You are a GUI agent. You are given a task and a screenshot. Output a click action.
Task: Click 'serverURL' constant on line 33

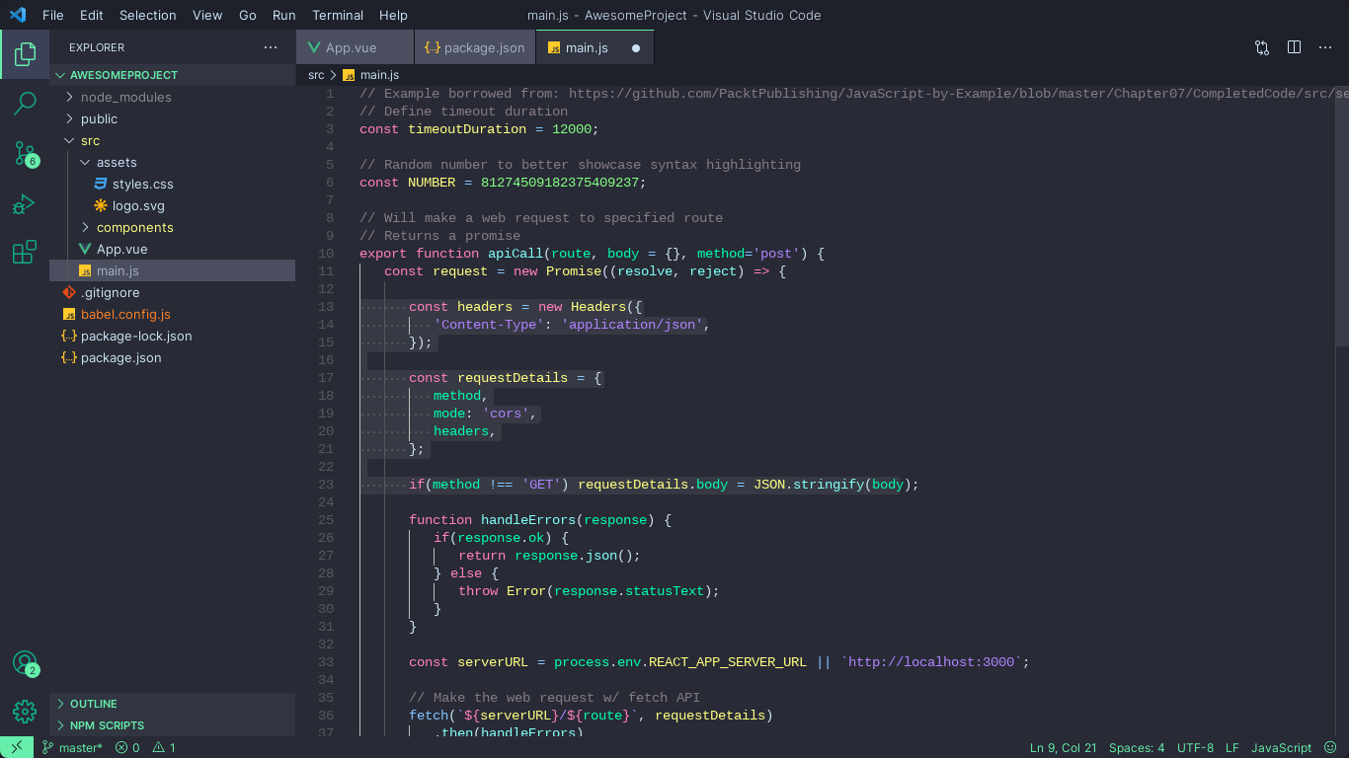click(x=493, y=662)
